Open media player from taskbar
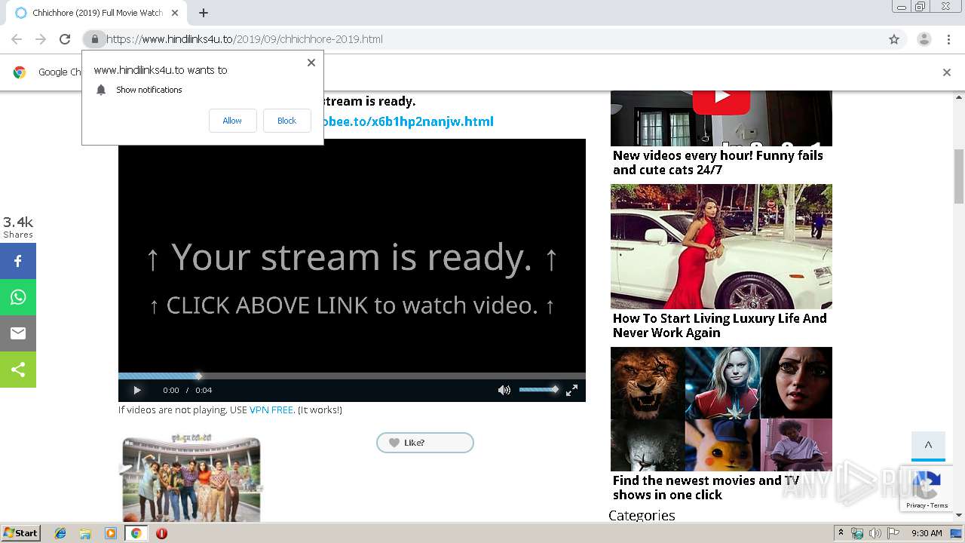This screenshot has height=543, width=965. point(111,533)
